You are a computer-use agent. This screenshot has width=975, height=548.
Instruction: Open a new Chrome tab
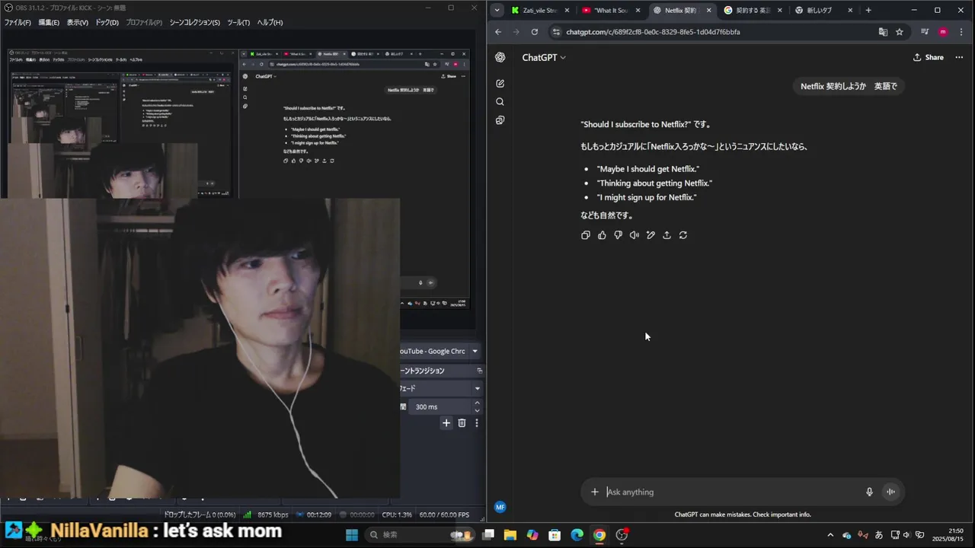[868, 11]
